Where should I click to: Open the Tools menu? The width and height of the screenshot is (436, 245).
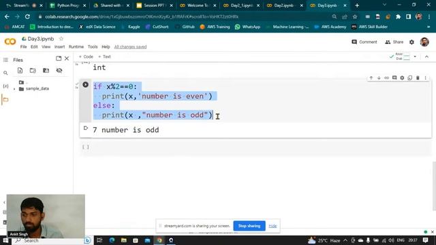click(93, 47)
